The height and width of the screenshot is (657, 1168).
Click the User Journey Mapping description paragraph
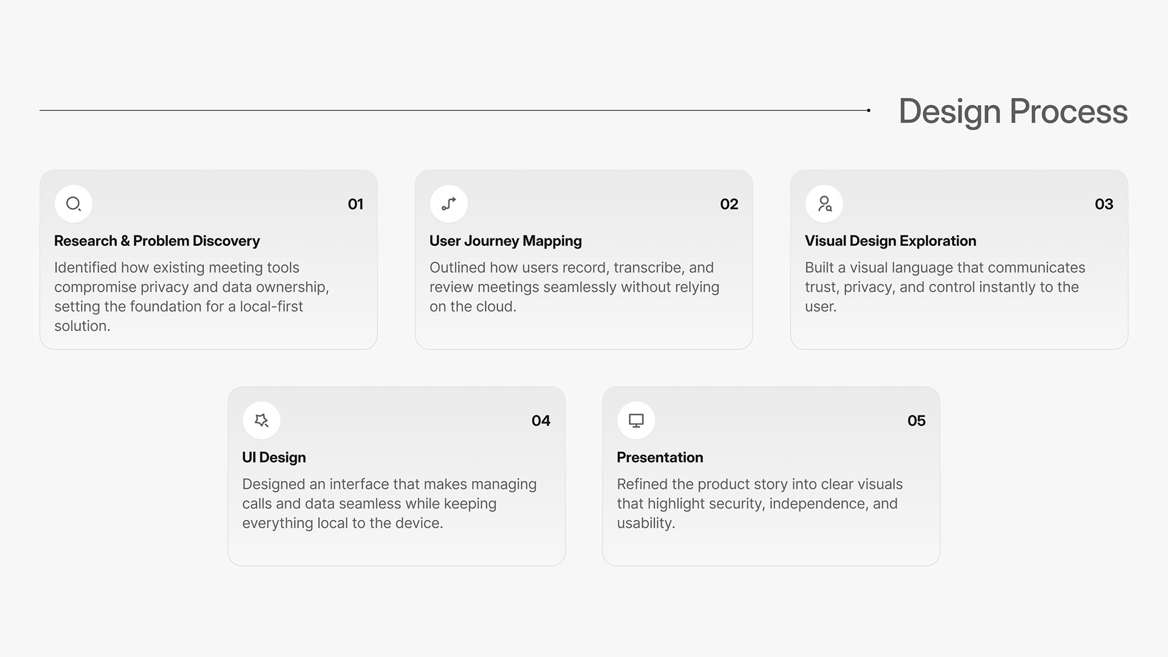[574, 287]
